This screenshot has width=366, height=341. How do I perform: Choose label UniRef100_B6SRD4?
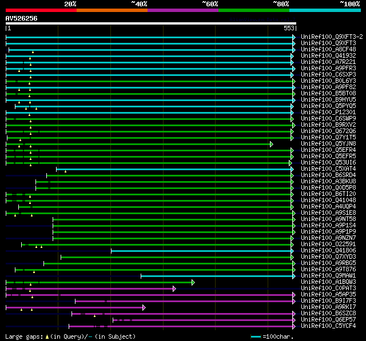pos(328,175)
